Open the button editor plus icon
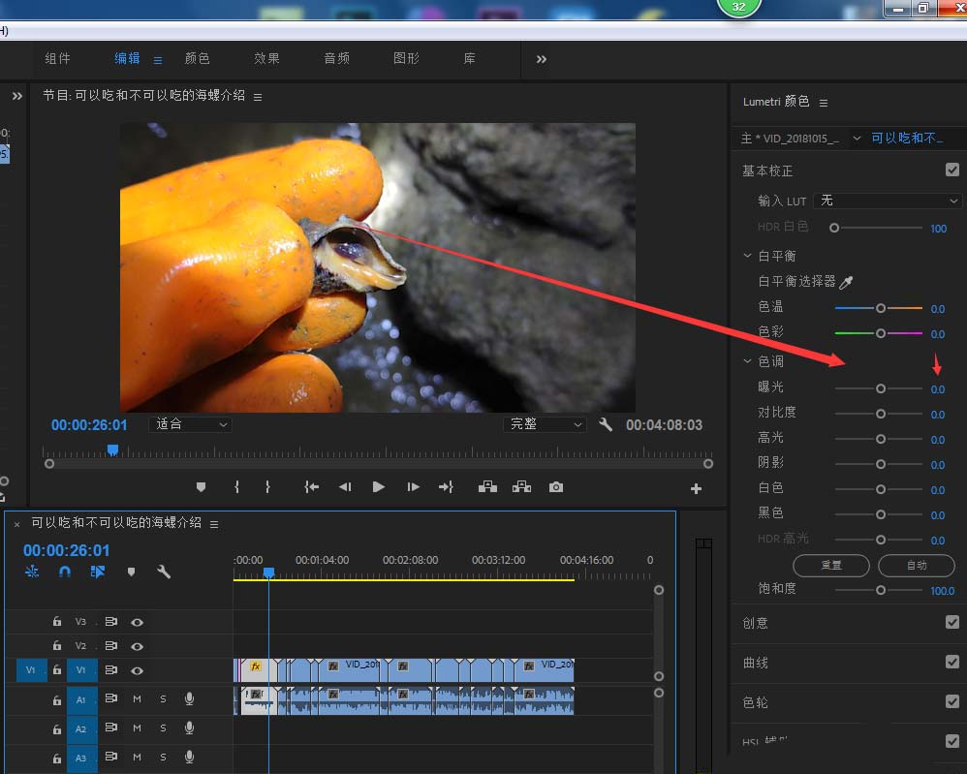967x774 pixels. (x=696, y=489)
